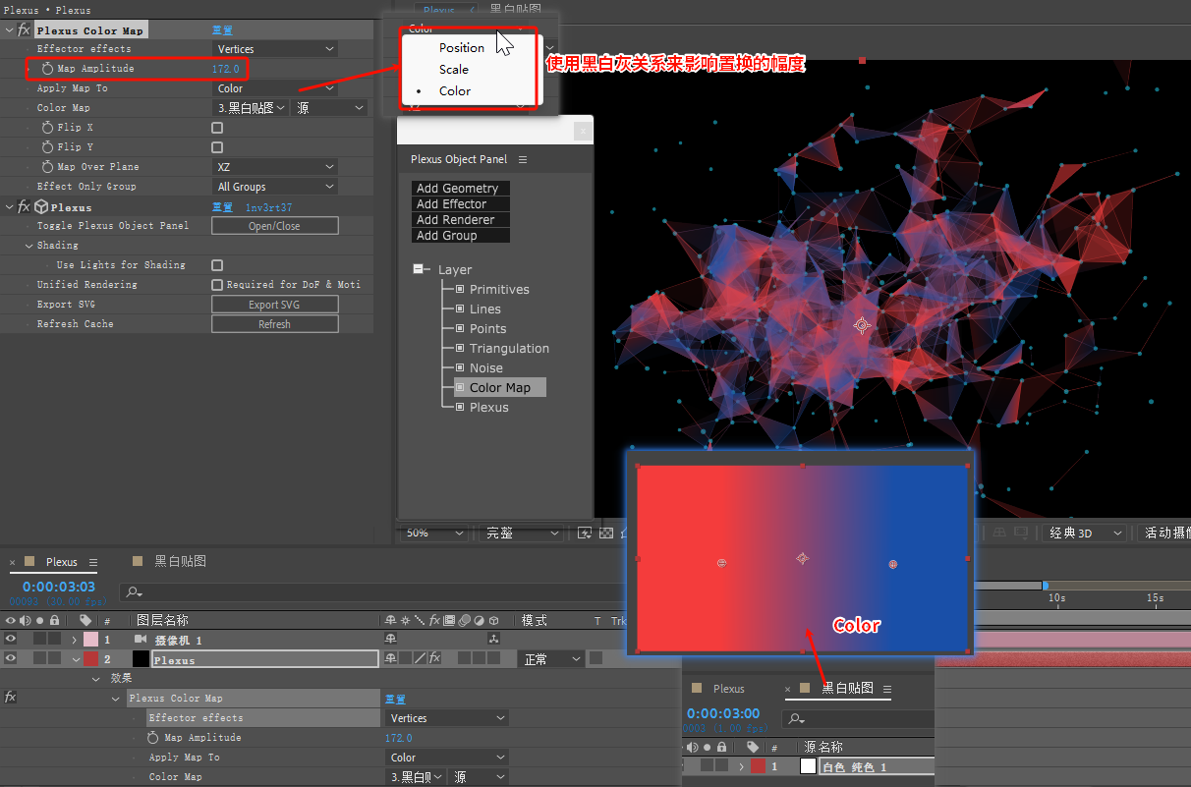Select Position in the Apply Map To menu

click(462, 47)
